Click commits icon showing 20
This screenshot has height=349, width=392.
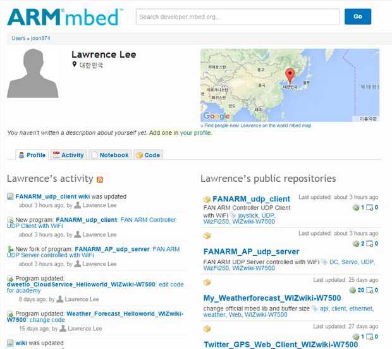click(x=353, y=290)
